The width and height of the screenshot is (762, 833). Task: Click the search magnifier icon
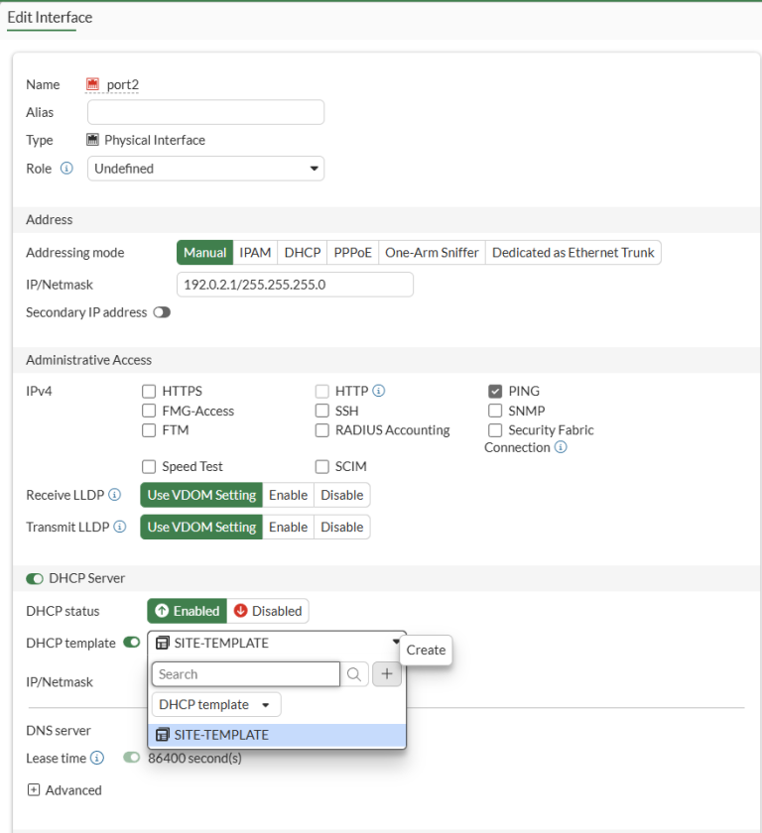point(354,674)
